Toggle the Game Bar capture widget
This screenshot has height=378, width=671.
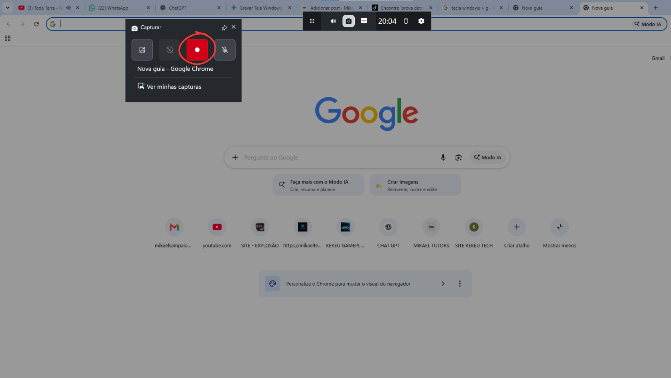point(348,21)
